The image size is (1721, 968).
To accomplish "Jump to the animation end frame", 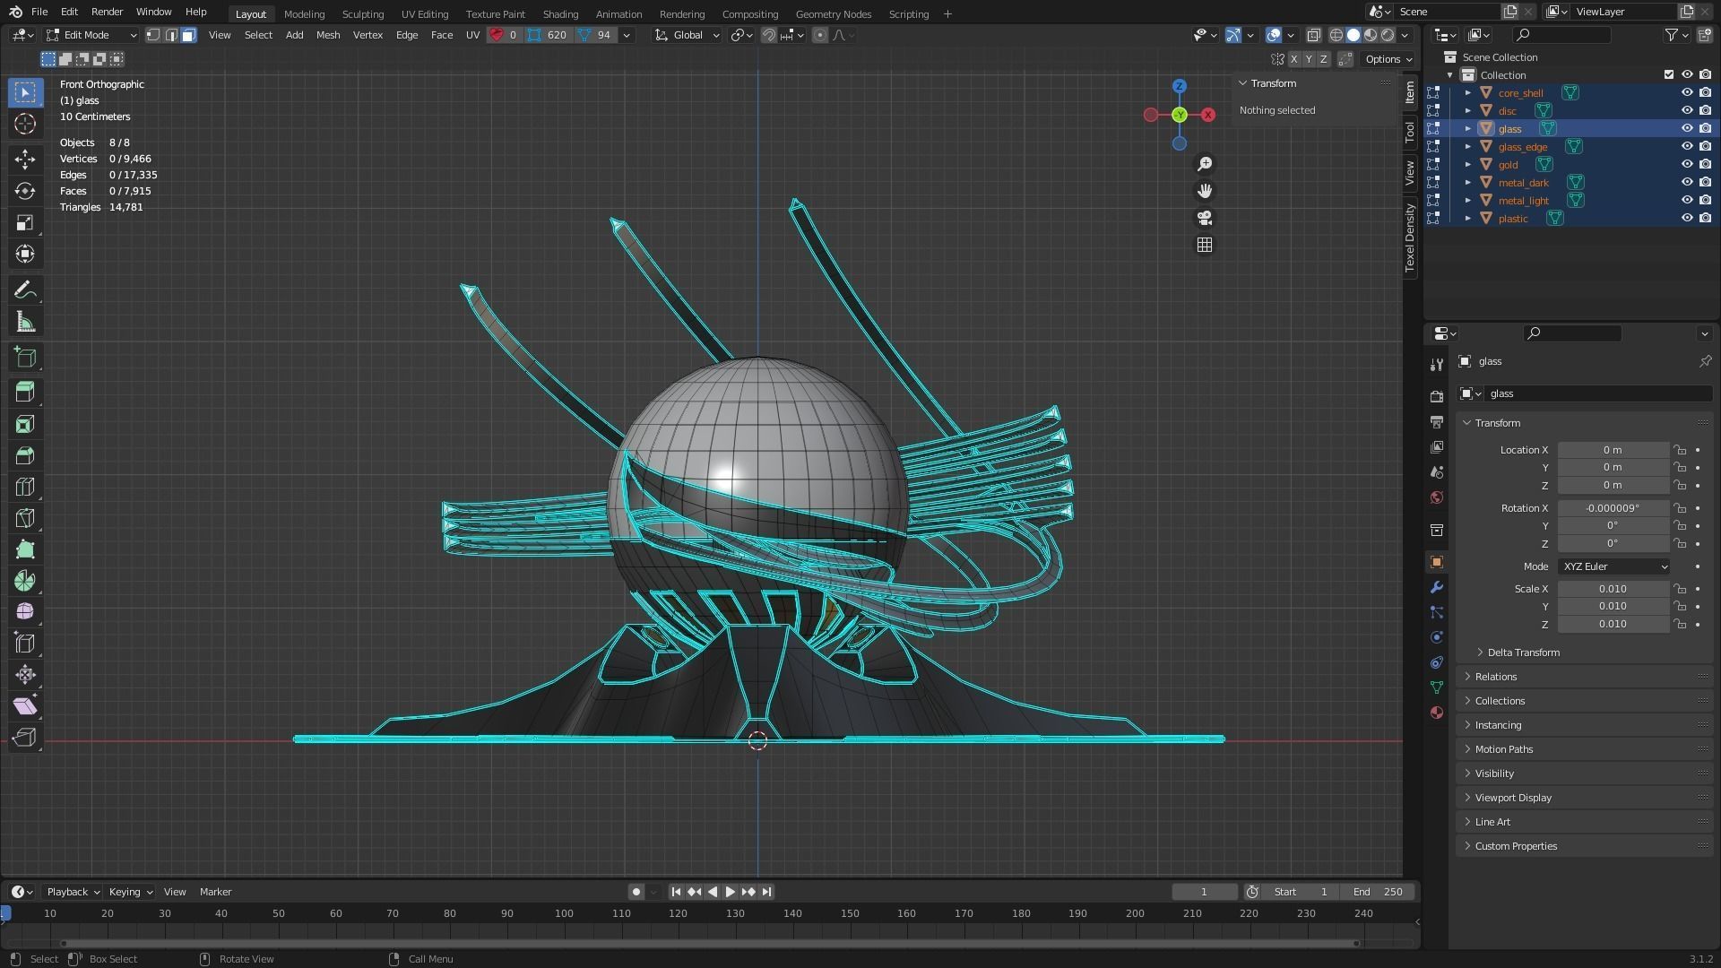I will pyautogui.click(x=766, y=892).
